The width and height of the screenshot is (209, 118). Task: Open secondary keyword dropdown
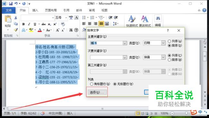click(x=125, y=57)
